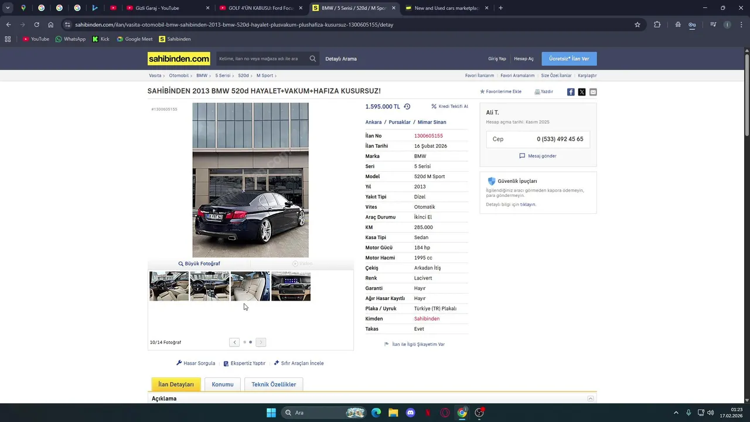This screenshot has width=750, height=422.
Task: Share listing by email icon
Action: tap(593, 92)
